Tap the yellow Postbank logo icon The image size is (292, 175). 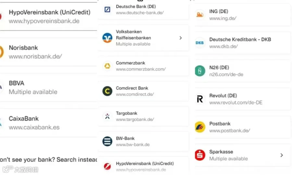[x=200, y=127]
